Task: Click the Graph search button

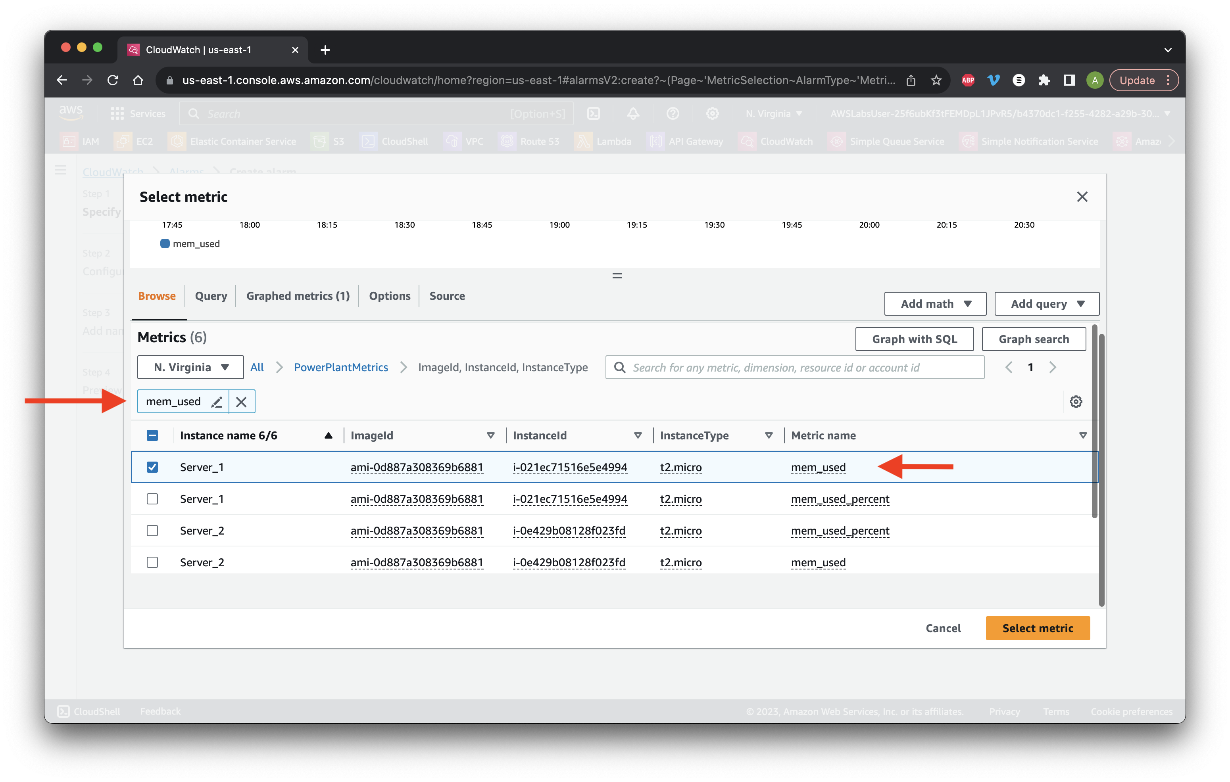Action: point(1034,339)
